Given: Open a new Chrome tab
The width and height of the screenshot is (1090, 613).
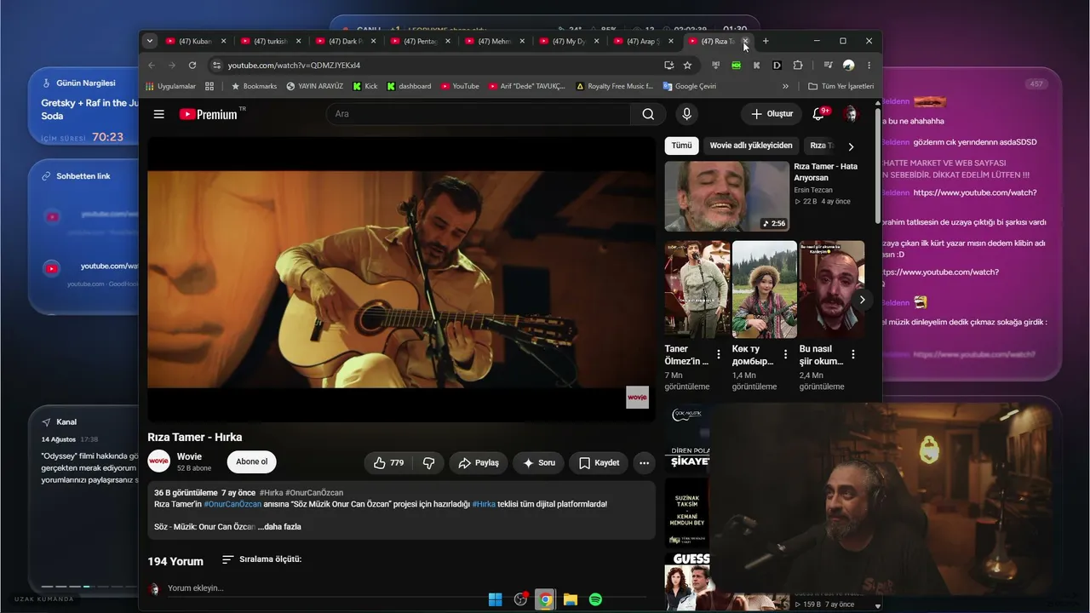Looking at the screenshot, I should pyautogui.click(x=766, y=41).
